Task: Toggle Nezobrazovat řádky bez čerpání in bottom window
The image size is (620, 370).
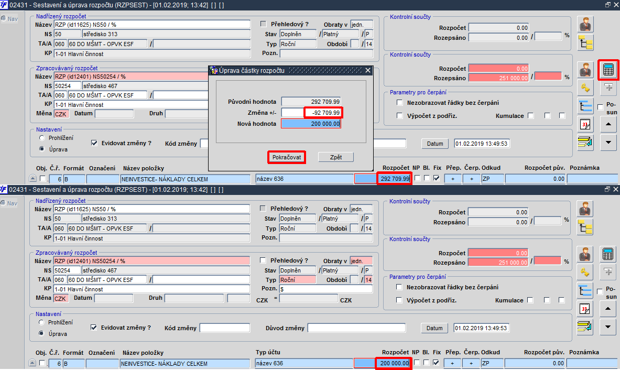Action: (399, 287)
